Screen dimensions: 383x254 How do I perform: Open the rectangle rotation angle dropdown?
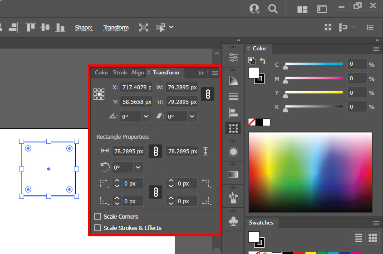click(x=138, y=167)
